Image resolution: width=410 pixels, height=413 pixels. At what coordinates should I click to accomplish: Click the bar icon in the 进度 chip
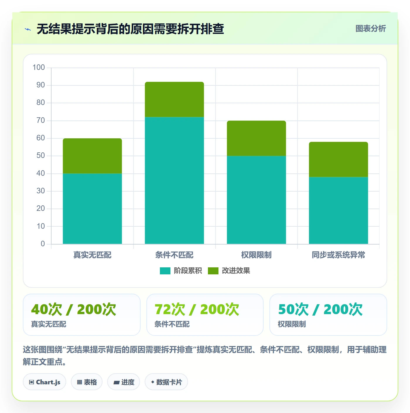[x=116, y=382]
